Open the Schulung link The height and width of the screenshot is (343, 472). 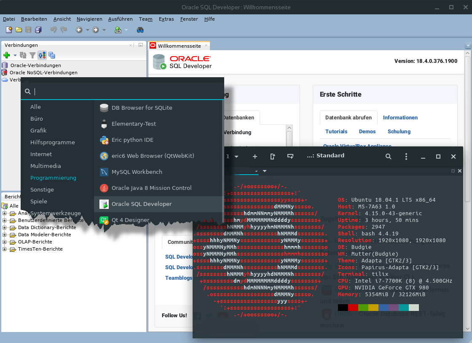[x=399, y=131]
